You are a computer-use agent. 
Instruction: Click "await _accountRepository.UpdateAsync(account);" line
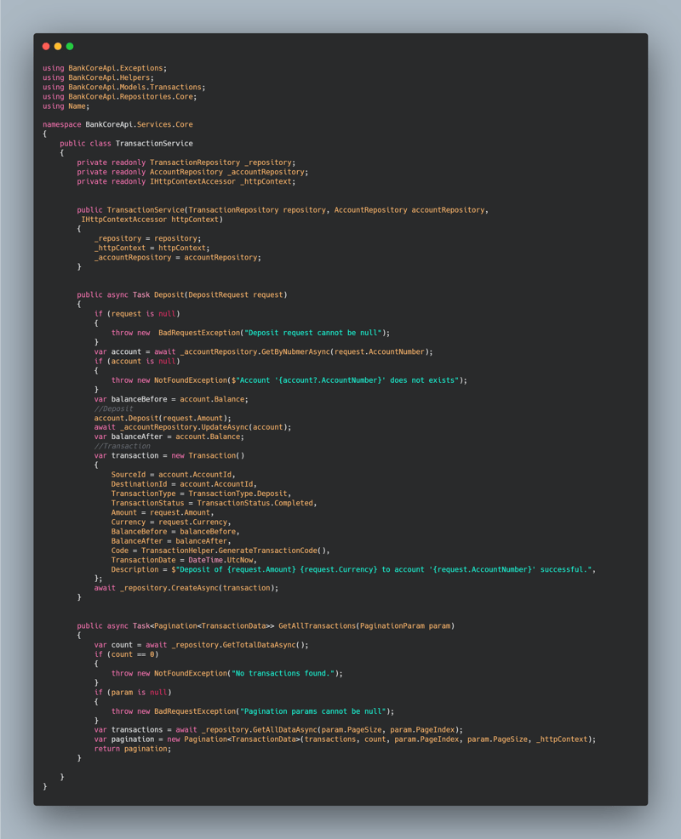tap(192, 427)
